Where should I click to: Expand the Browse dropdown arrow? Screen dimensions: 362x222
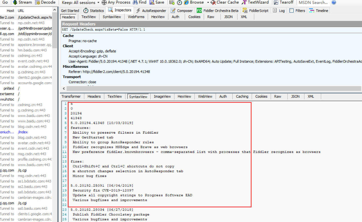tap(208, 3)
